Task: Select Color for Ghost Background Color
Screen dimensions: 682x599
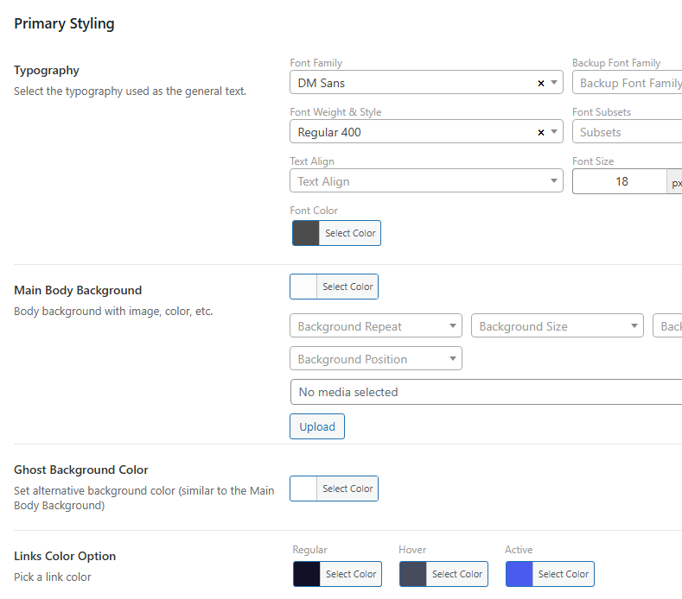Action: coord(347,489)
